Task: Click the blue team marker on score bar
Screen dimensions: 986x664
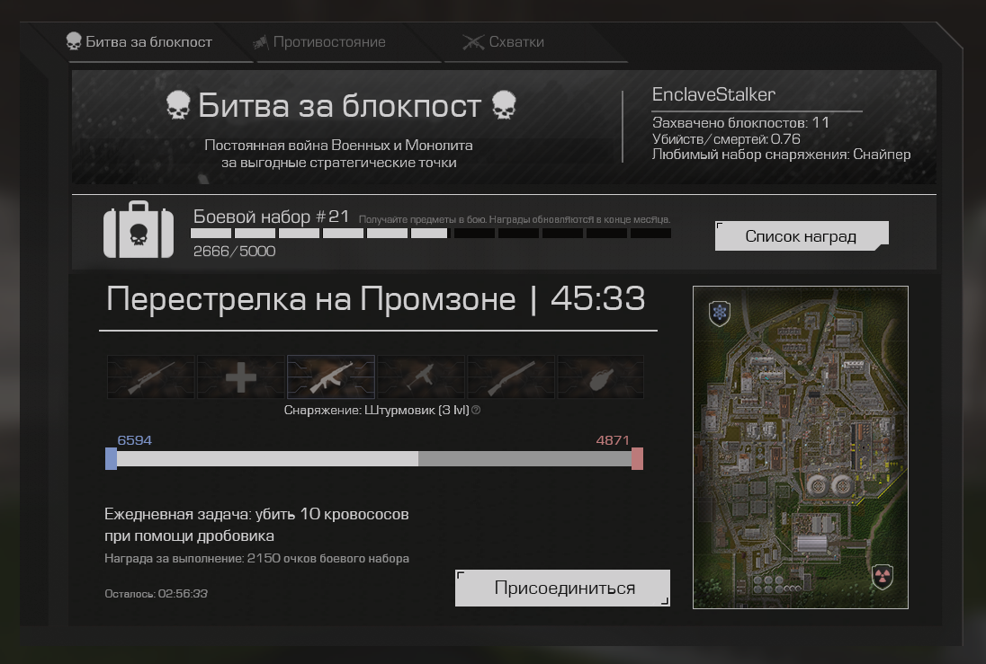Action: click(111, 458)
